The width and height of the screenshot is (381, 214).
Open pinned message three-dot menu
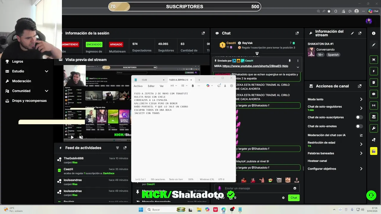(x=298, y=61)
